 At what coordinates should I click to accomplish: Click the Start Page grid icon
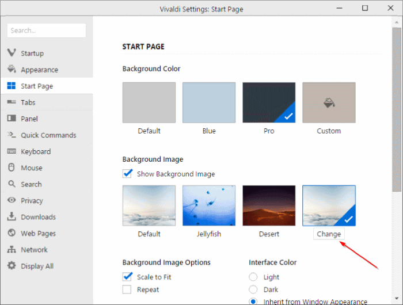pyautogui.click(x=12, y=86)
